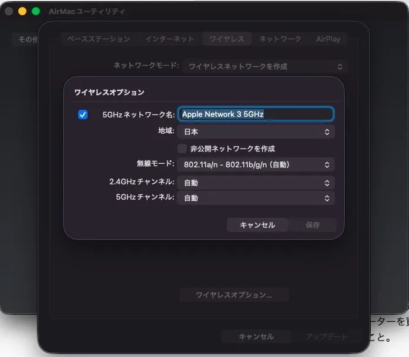
Task: Open the 地域 dropdown showing 日本
Action: (256, 132)
